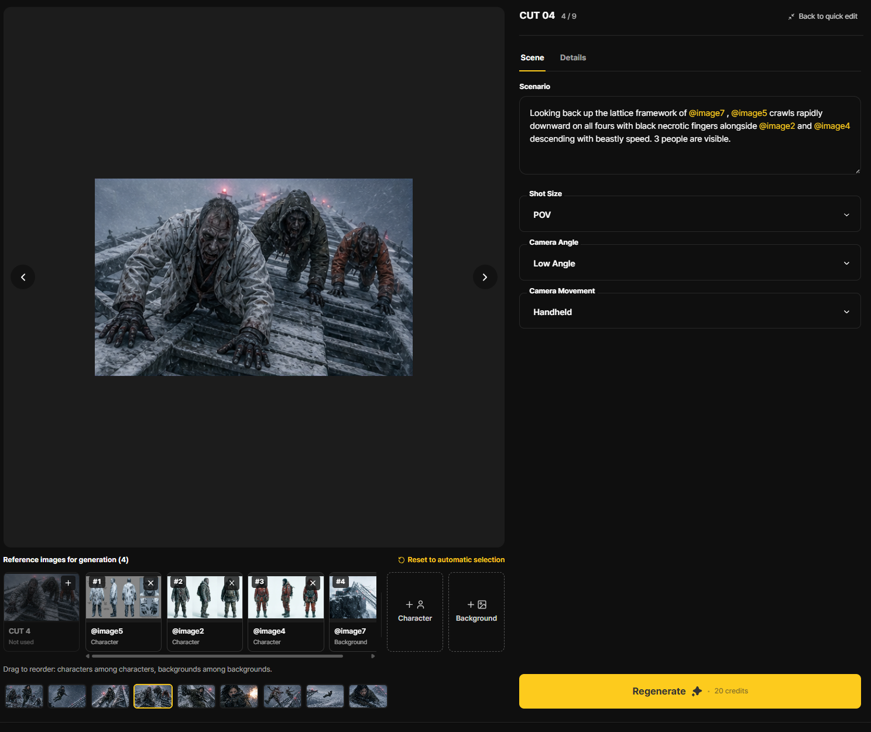This screenshot has width=871, height=732.
Task: Switch to the Details tab
Action: click(572, 57)
